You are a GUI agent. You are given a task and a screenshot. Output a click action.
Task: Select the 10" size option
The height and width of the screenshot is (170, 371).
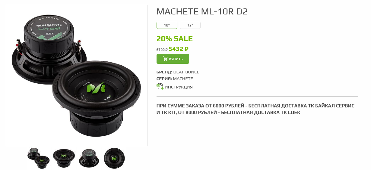[167, 25]
